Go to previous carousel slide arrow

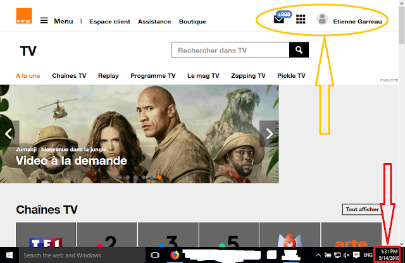tap(9, 133)
